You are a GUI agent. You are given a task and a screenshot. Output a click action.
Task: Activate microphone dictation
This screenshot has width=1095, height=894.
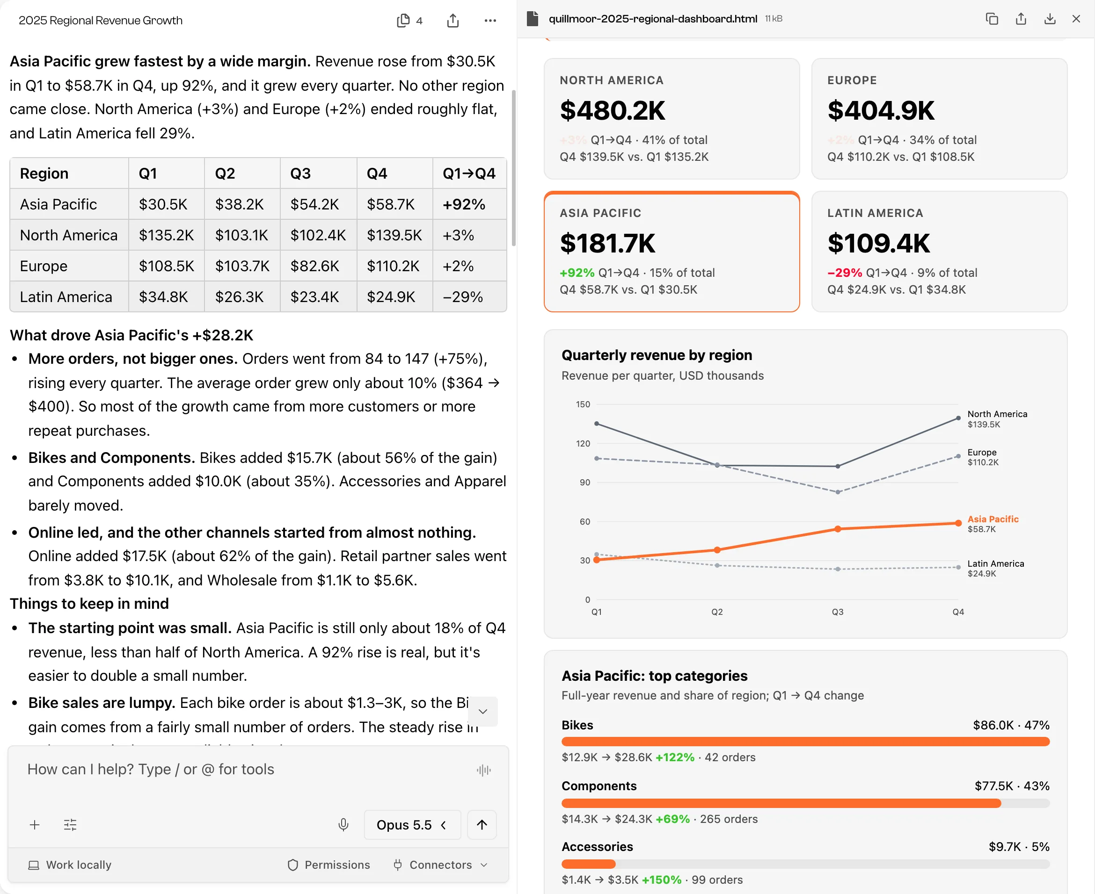click(x=343, y=825)
